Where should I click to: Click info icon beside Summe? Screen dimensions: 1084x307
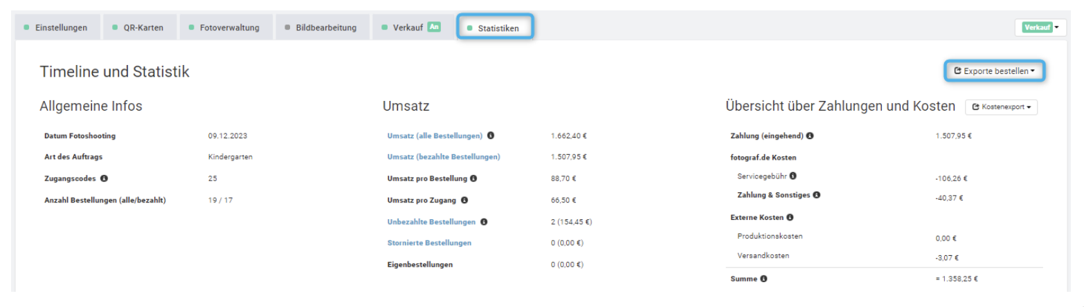[x=764, y=279]
